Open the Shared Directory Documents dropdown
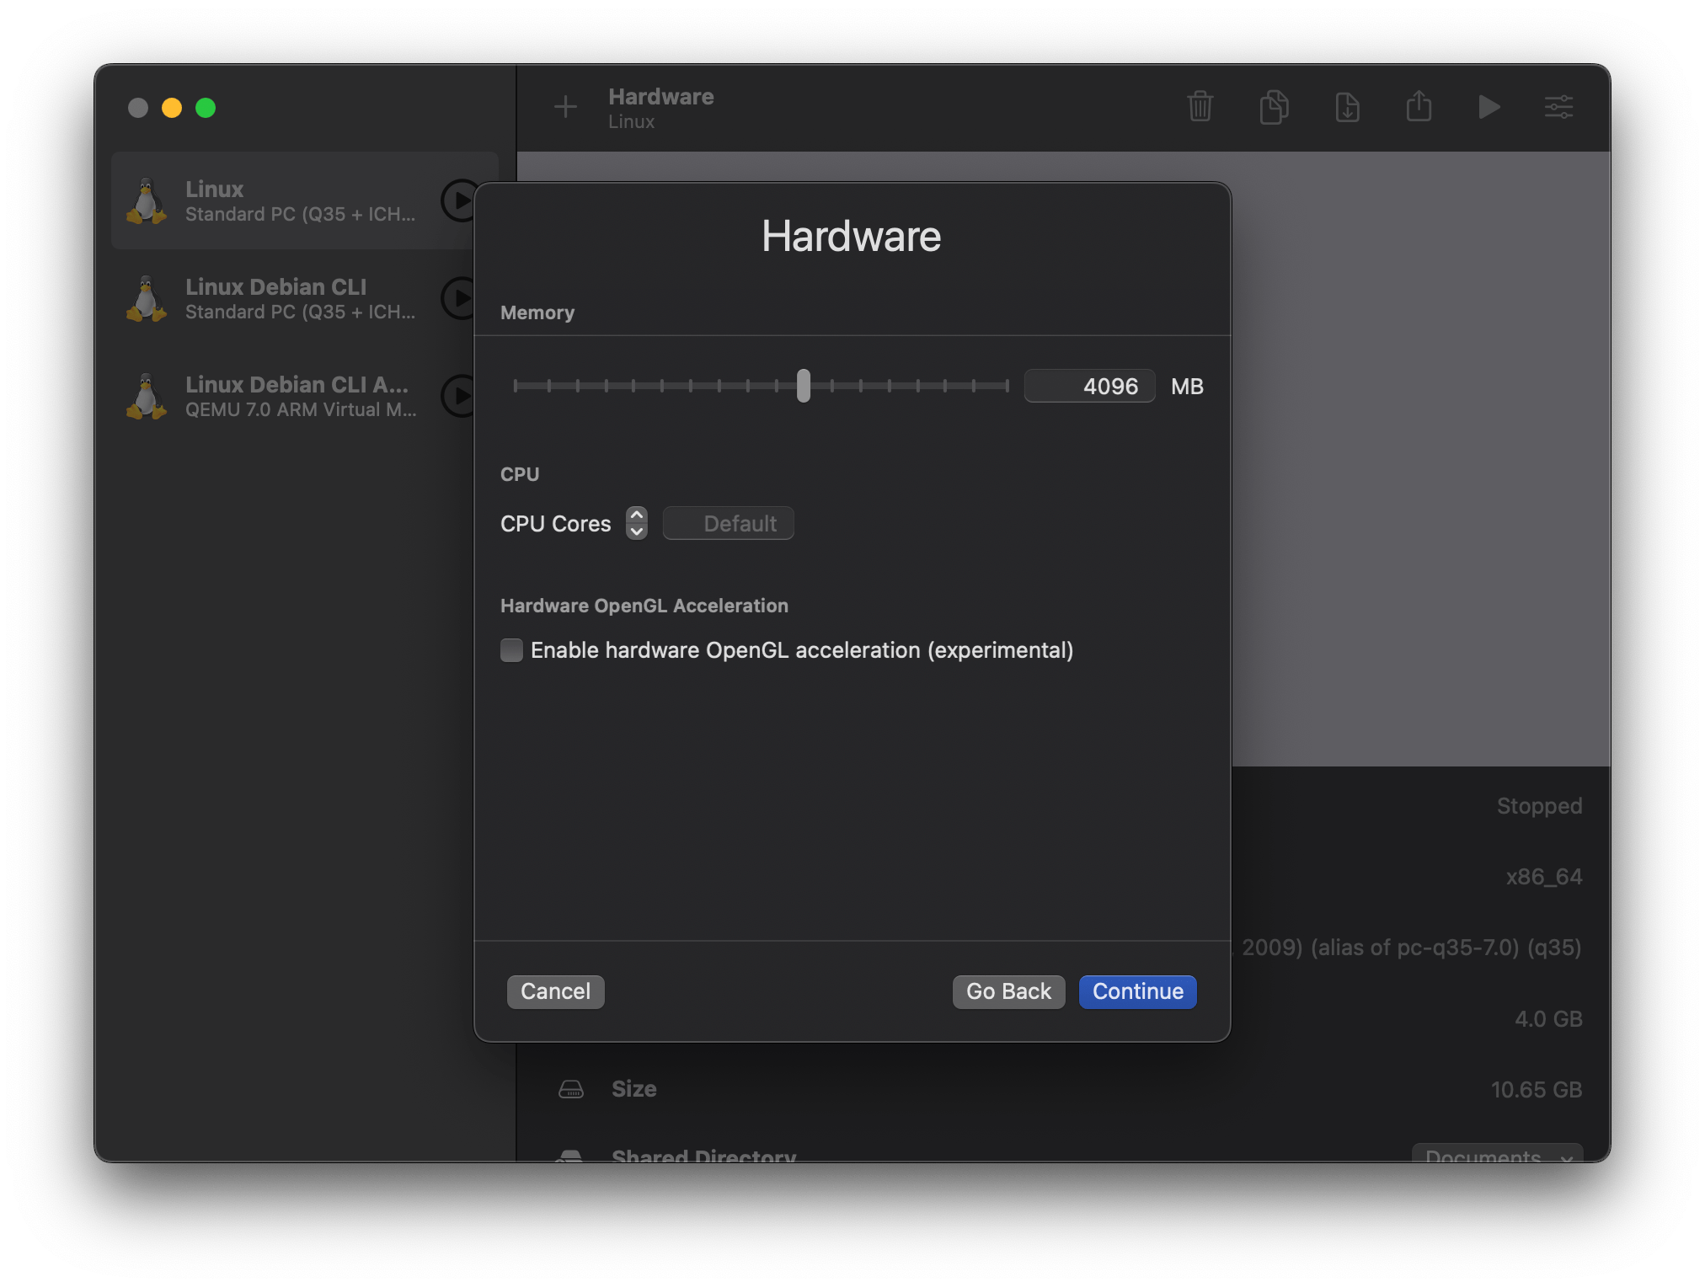 (x=1496, y=1157)
